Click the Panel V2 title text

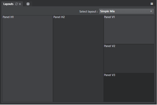[x=109, y=46]
